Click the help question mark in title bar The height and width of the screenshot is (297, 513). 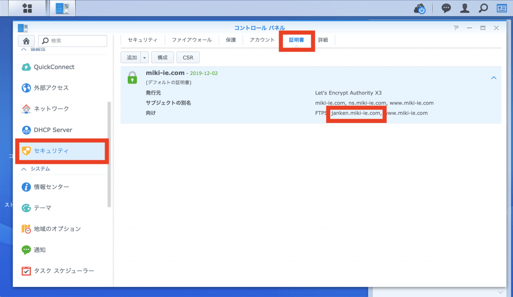[456, 28]
